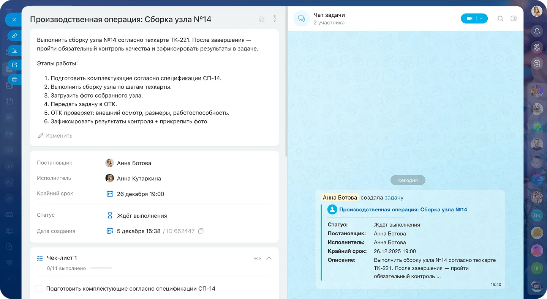Open the notifications bell
The image size is (547, 299).
click(537, 31)
